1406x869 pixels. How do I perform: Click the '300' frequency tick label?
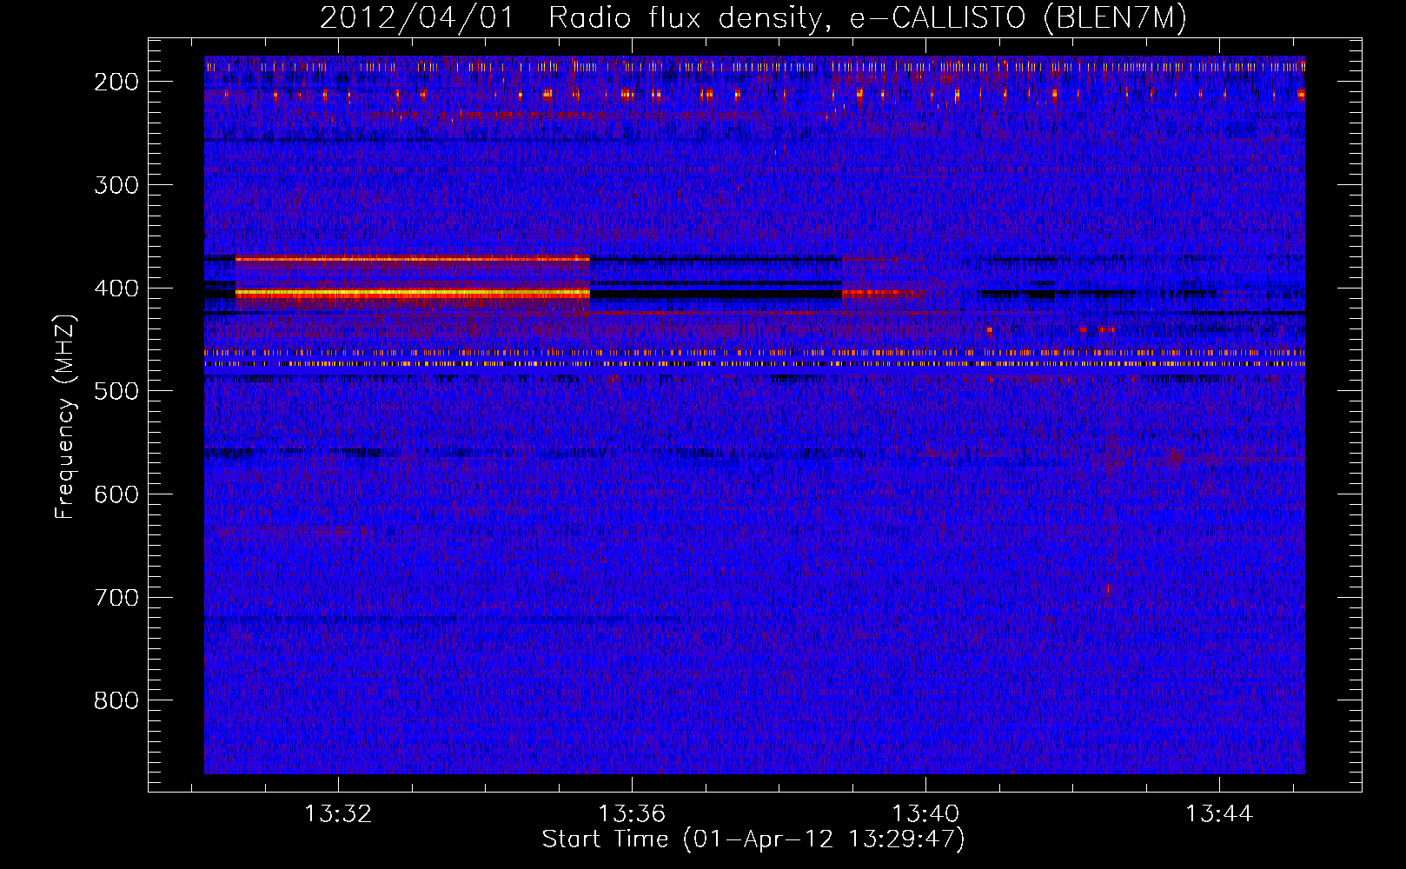pos(116,185)
